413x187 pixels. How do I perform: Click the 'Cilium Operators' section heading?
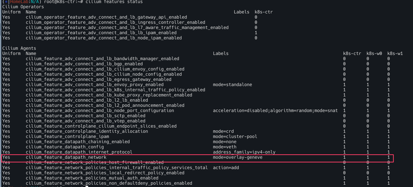click(23, 7)
